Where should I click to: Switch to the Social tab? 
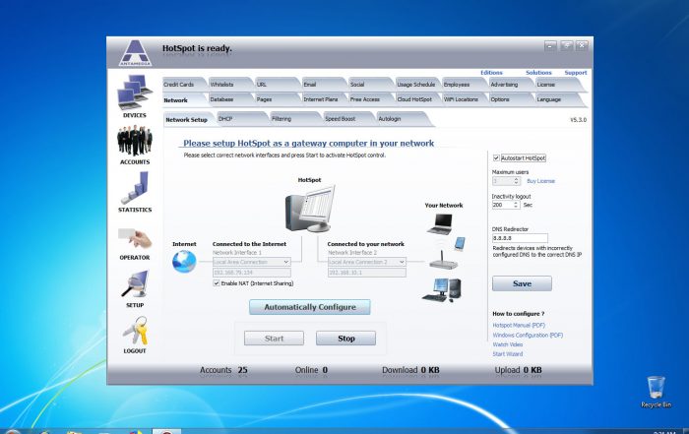(369, 85)
